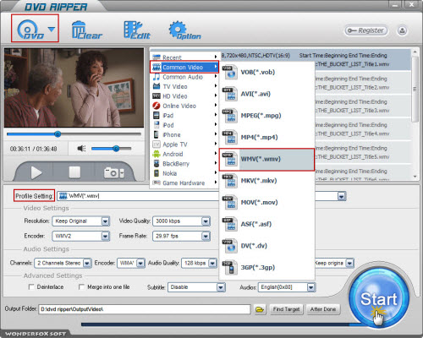Seek using the playback progress slider
423x338 pixels.
pyautogui.click(x=74, y=134)
